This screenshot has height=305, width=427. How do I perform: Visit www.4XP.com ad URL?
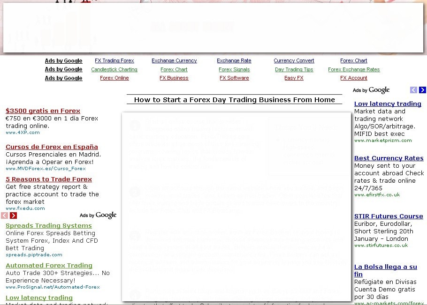pyautogui.click(x=23, y=133)
